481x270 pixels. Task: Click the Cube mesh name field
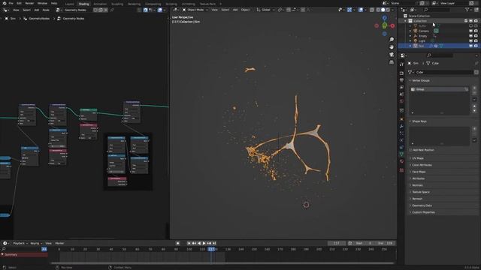[x=443, y=72]
